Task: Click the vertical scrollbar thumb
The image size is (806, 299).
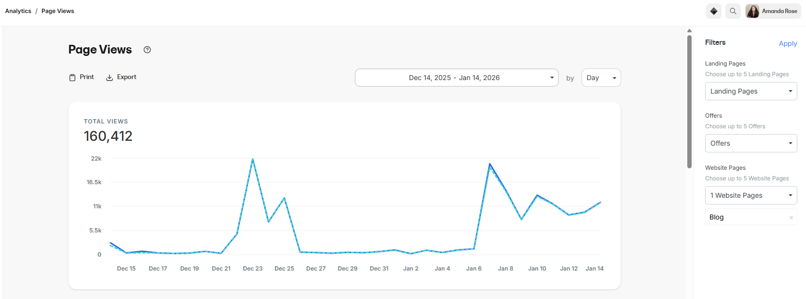Action: 689,101
